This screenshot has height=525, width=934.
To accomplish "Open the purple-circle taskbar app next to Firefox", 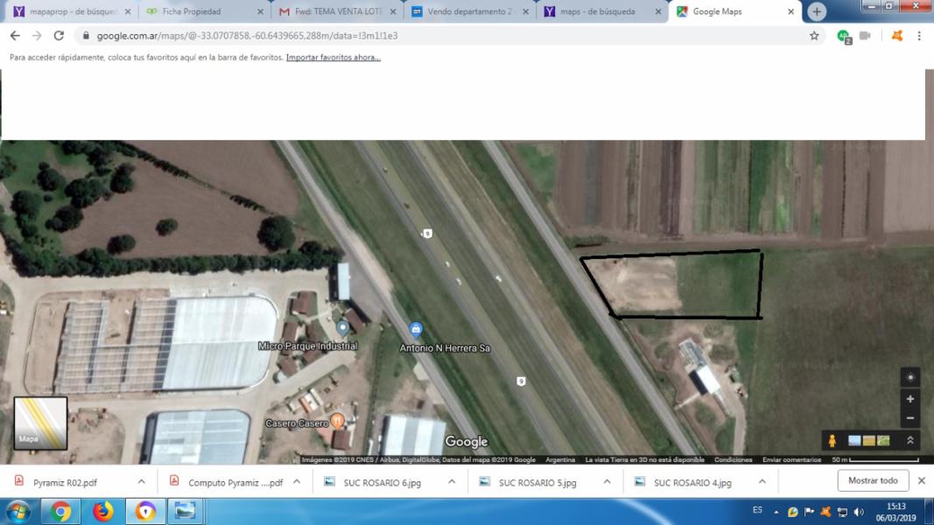I will (x=144, y=511).
